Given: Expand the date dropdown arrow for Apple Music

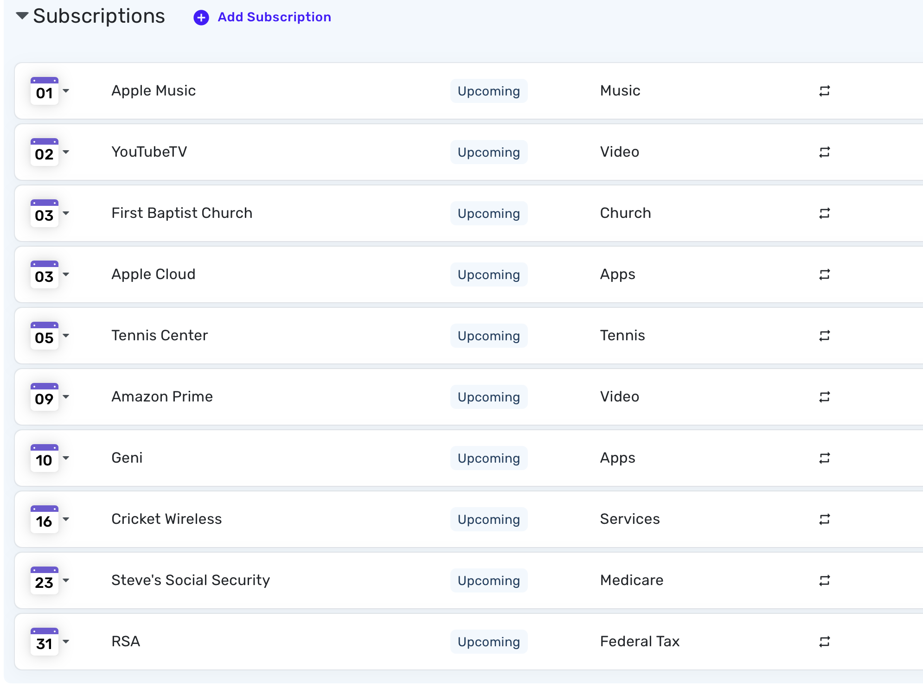Looking at the screenshot, I should 66,91.
